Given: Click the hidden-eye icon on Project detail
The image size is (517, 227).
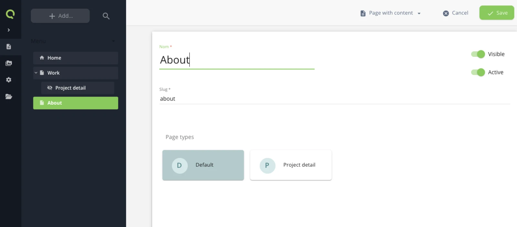Looking at the screenshot, I should 50,88.
